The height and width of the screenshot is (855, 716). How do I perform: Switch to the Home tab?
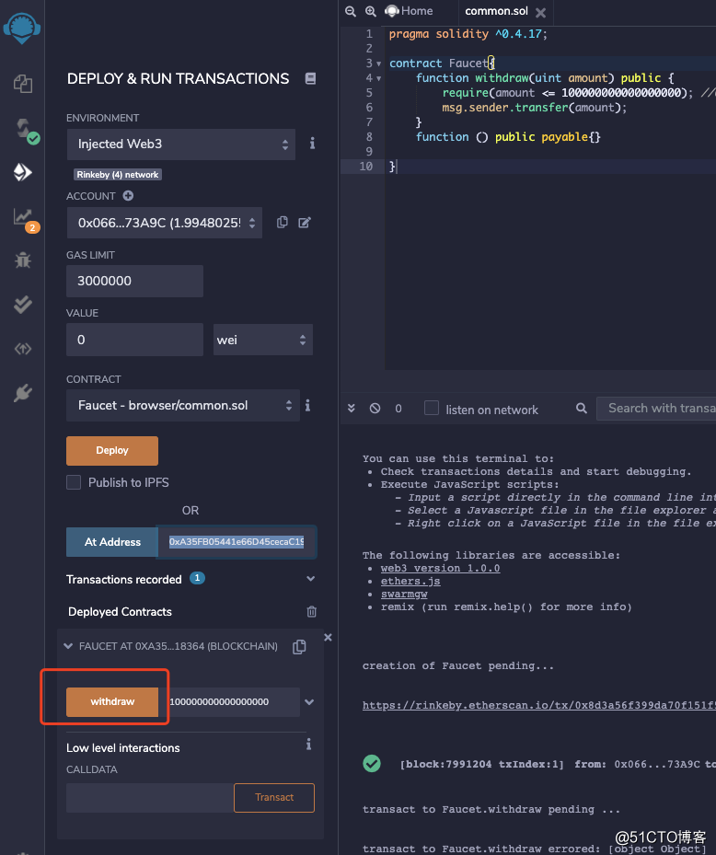pos(409,11)
